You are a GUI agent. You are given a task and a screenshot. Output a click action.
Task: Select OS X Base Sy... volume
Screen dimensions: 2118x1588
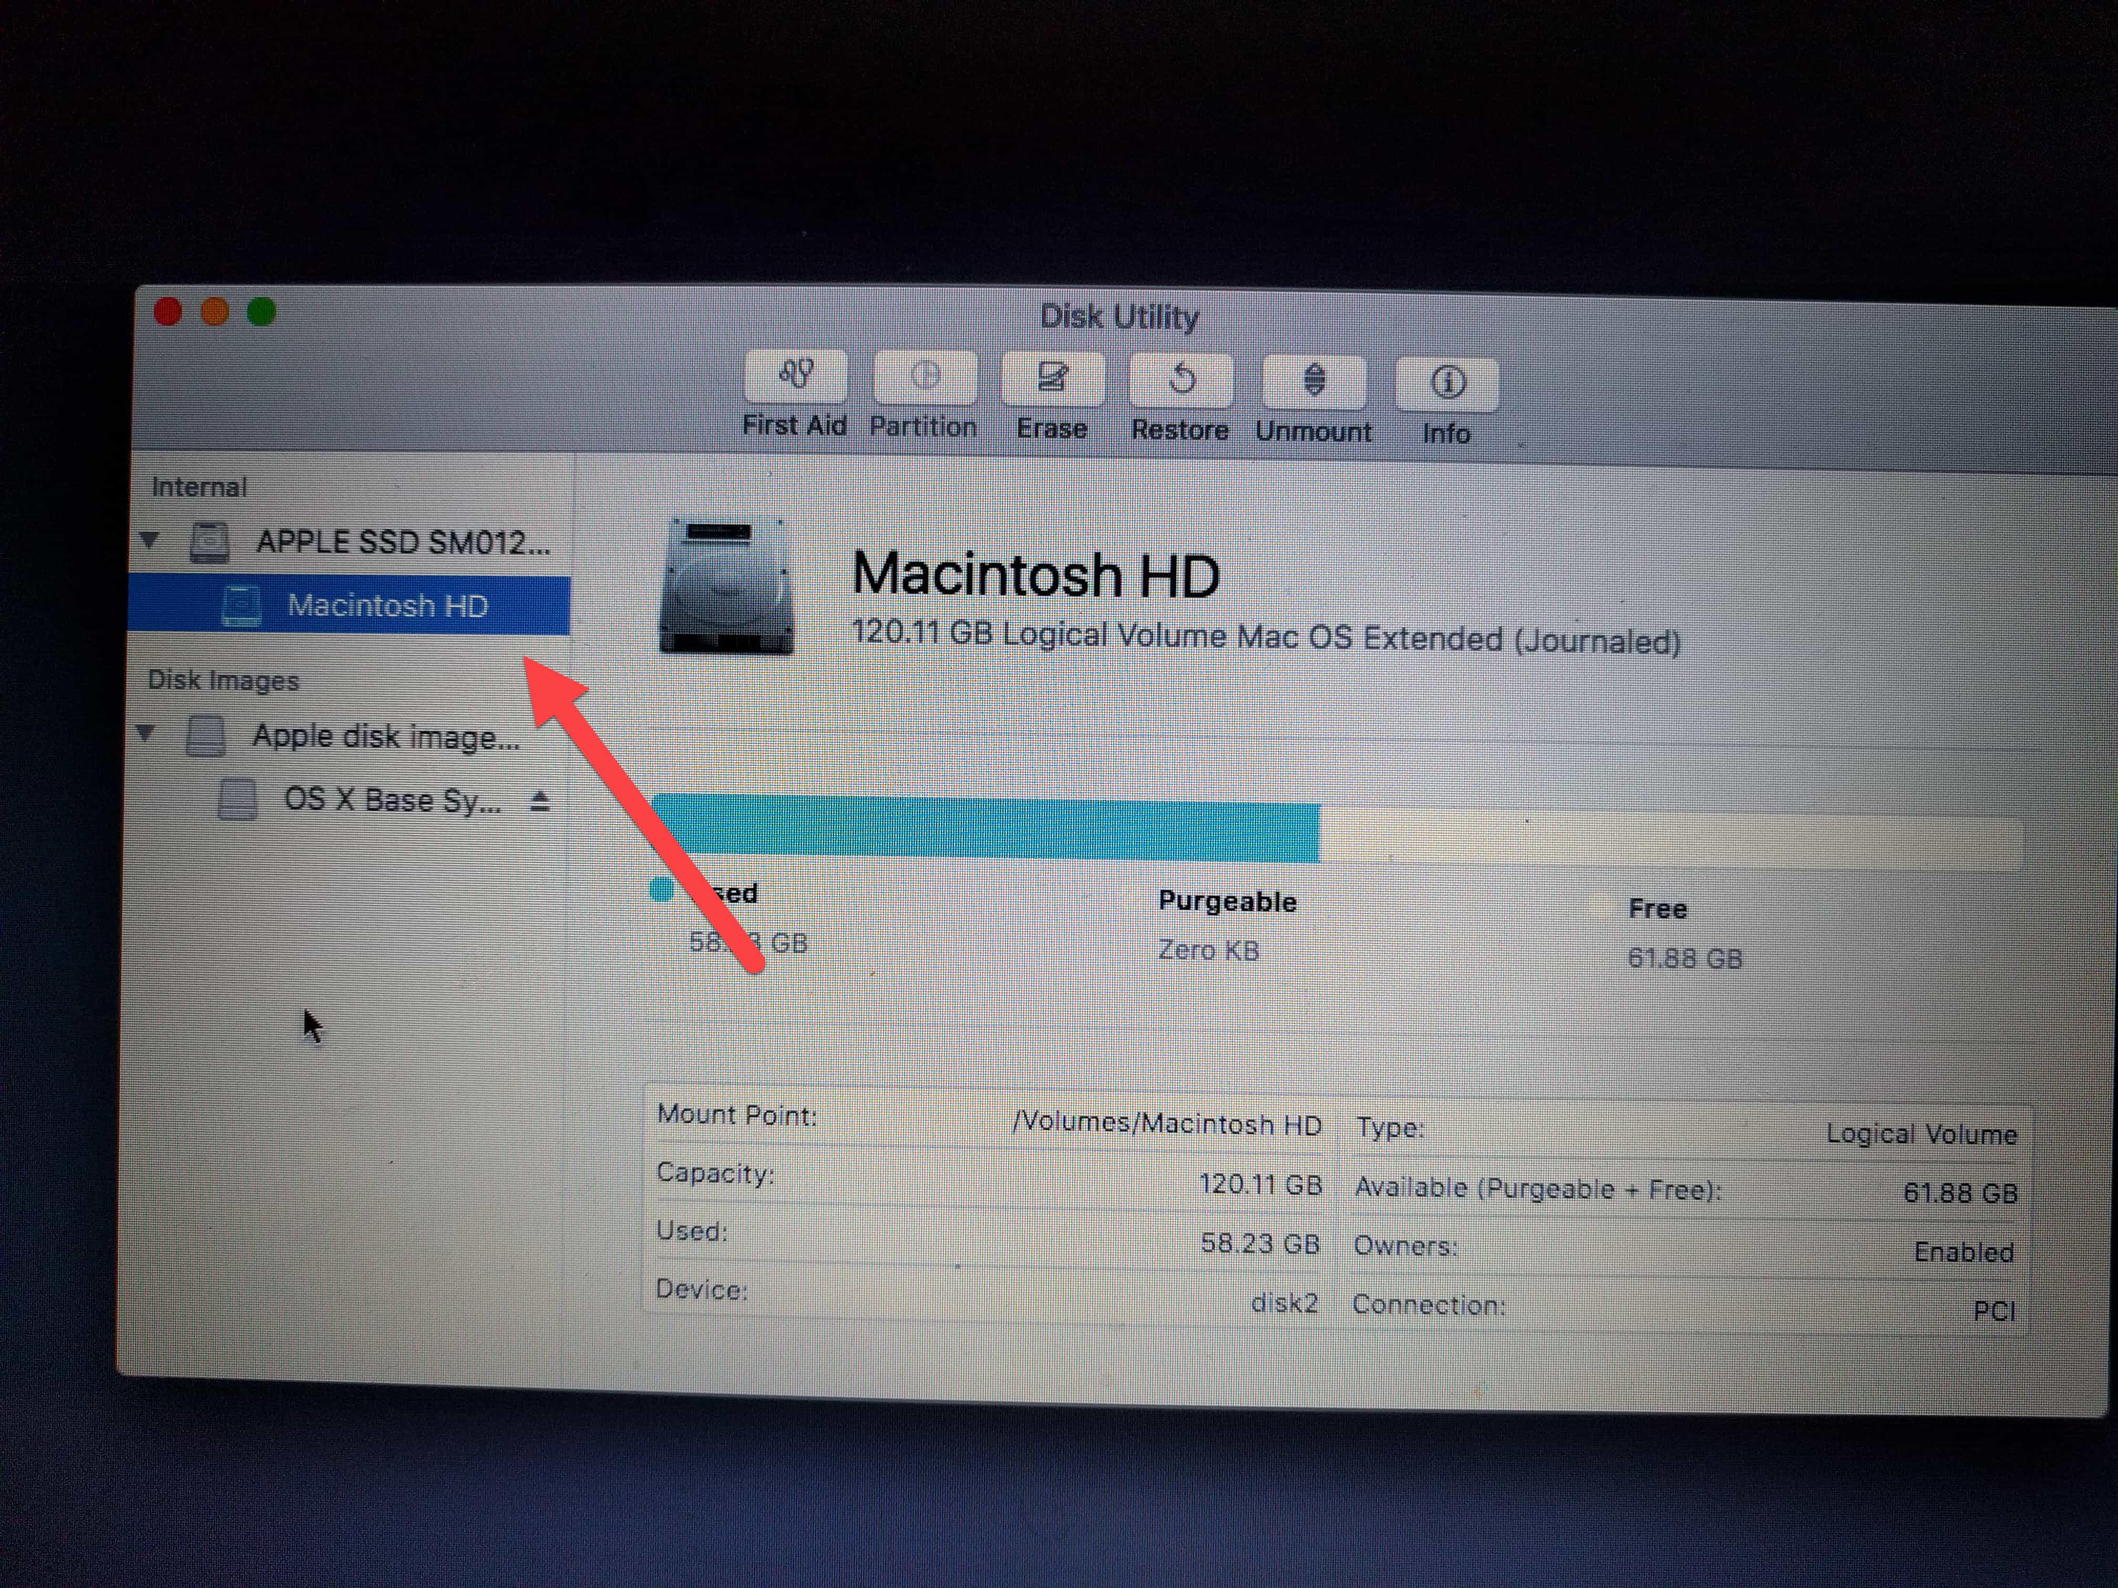tap(392, 800)
